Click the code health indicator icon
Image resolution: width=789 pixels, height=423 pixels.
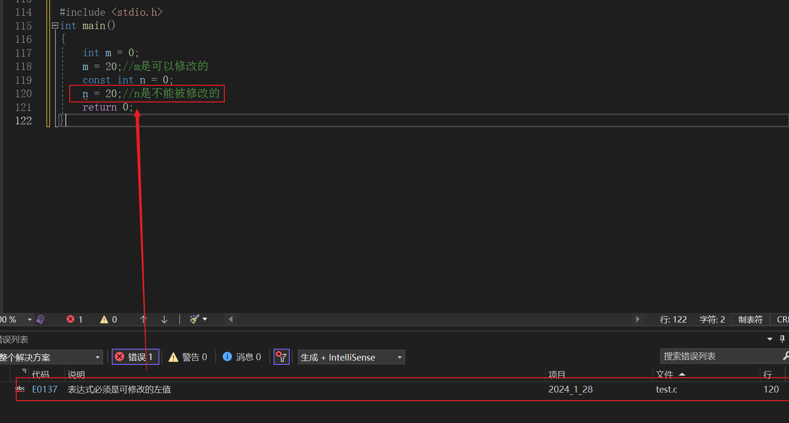pos(41,319)
